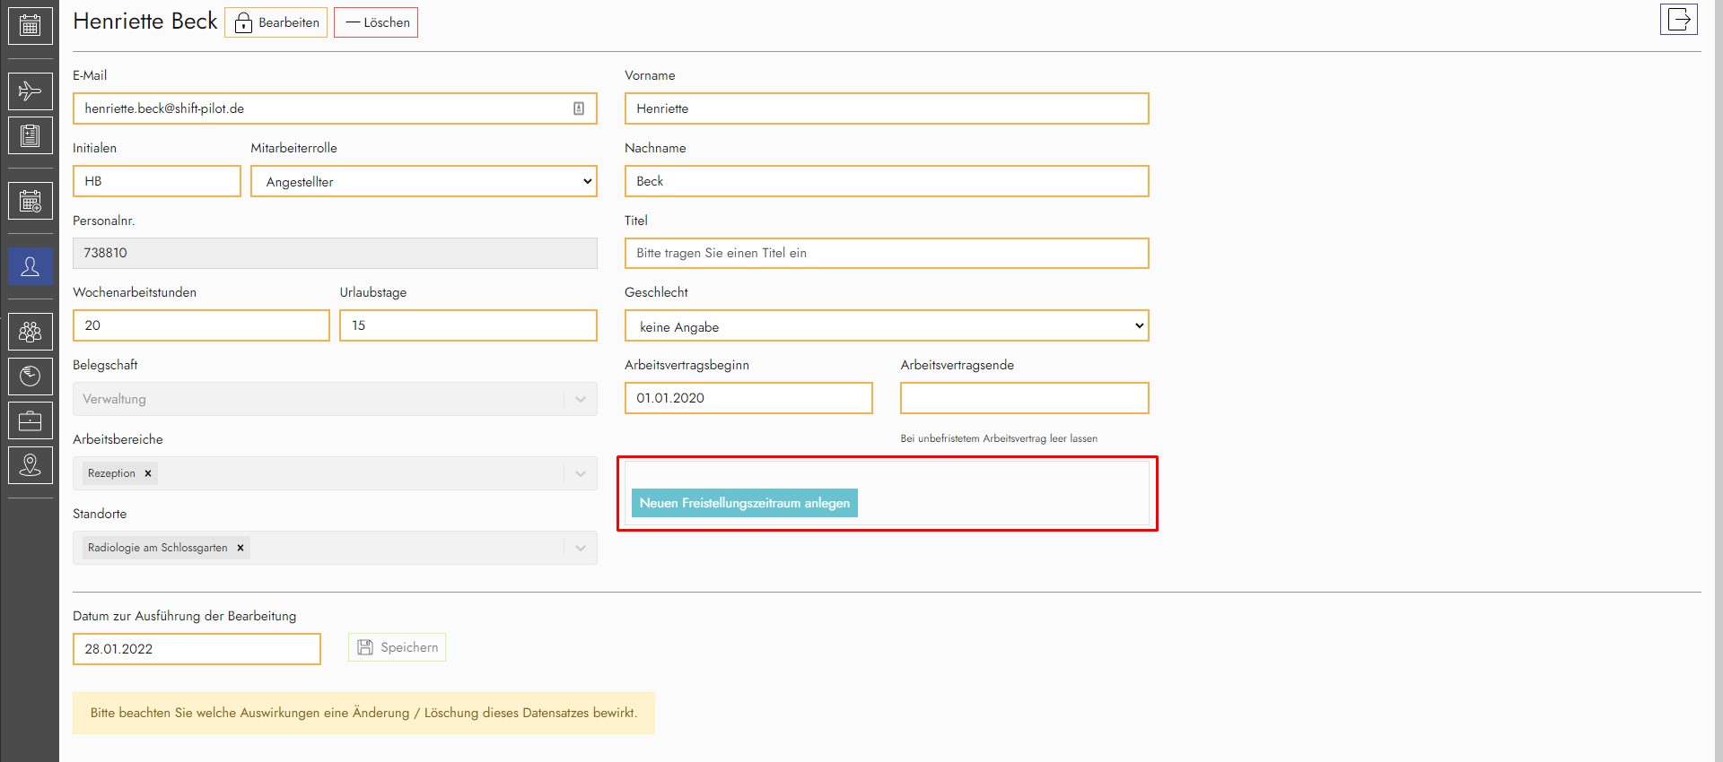Open the clipboard report icon
The image size is (1723, 762).
[x=30, y=136]
